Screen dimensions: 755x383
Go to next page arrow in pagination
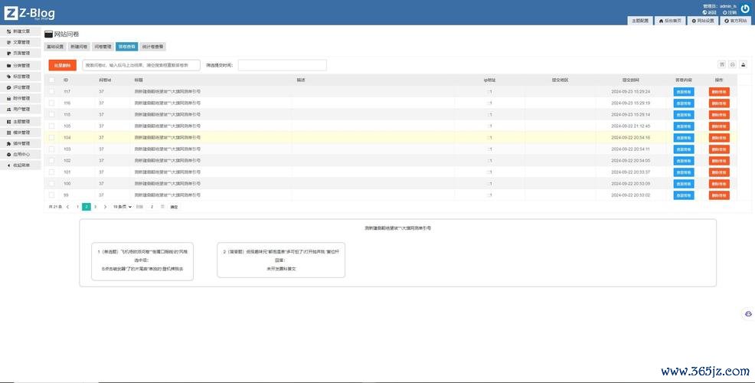[105, 207]
